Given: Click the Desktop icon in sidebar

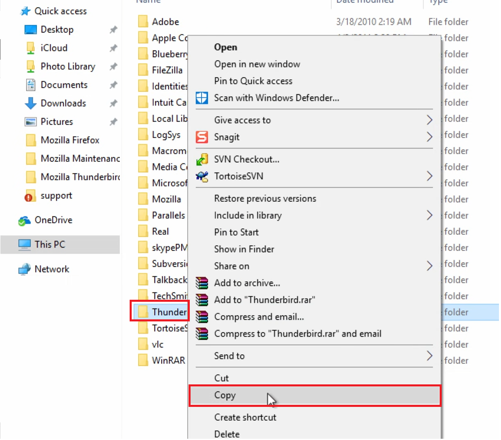Looking at the screenshot, I should coord(31,29).
